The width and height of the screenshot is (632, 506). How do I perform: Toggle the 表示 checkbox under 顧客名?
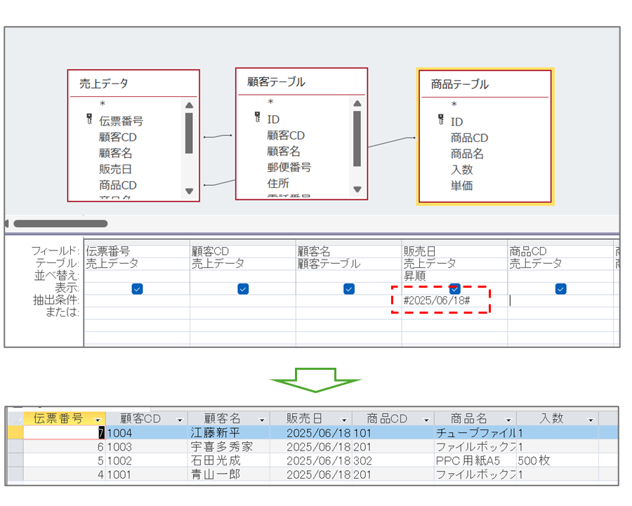click(x=349, y=288)
